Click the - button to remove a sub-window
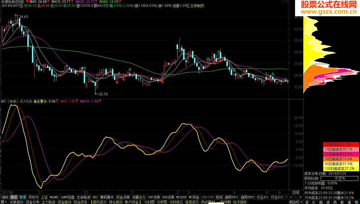360x204 pixels. (296, 197)
